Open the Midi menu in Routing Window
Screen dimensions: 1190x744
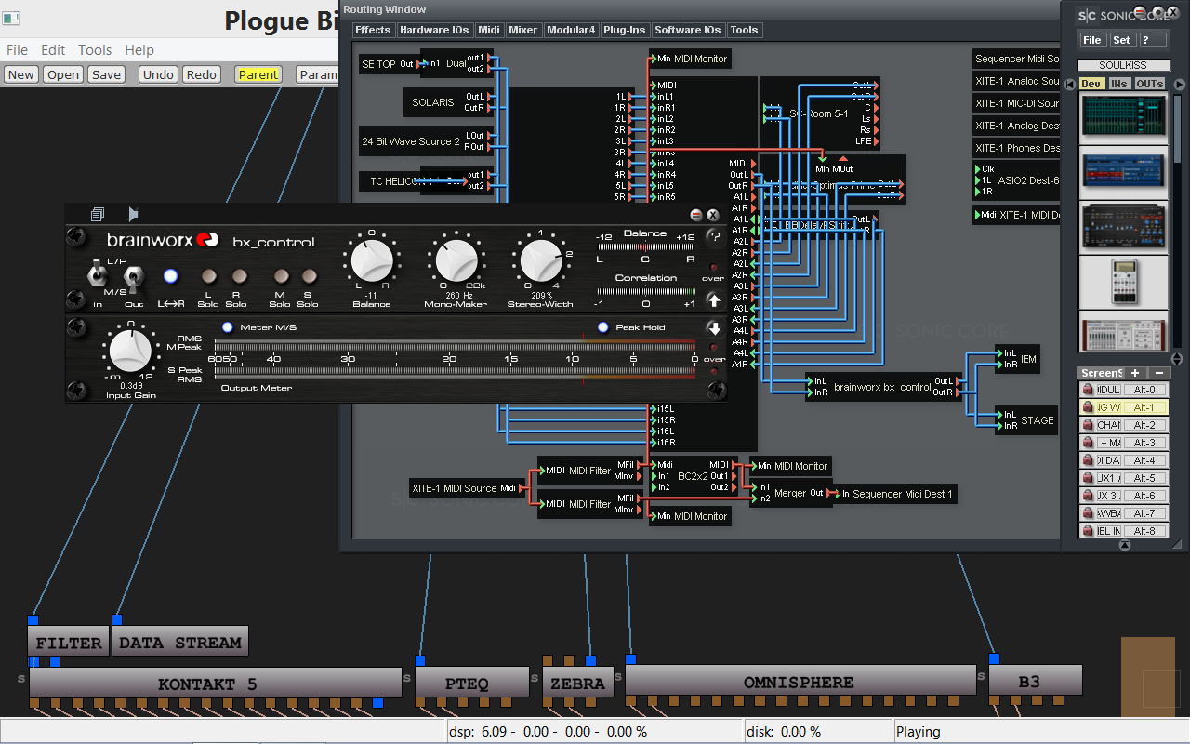(x=489, y=30)
